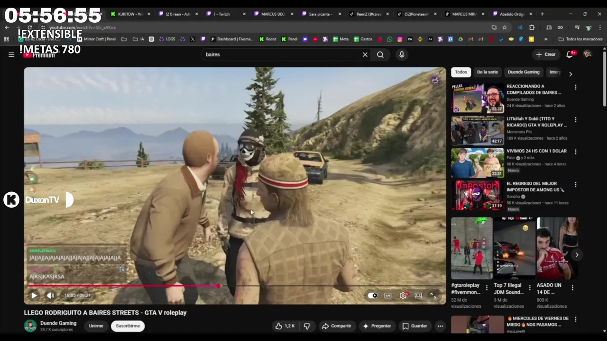Switch to the Abatido Ortigo browser tab

point(512,14)
